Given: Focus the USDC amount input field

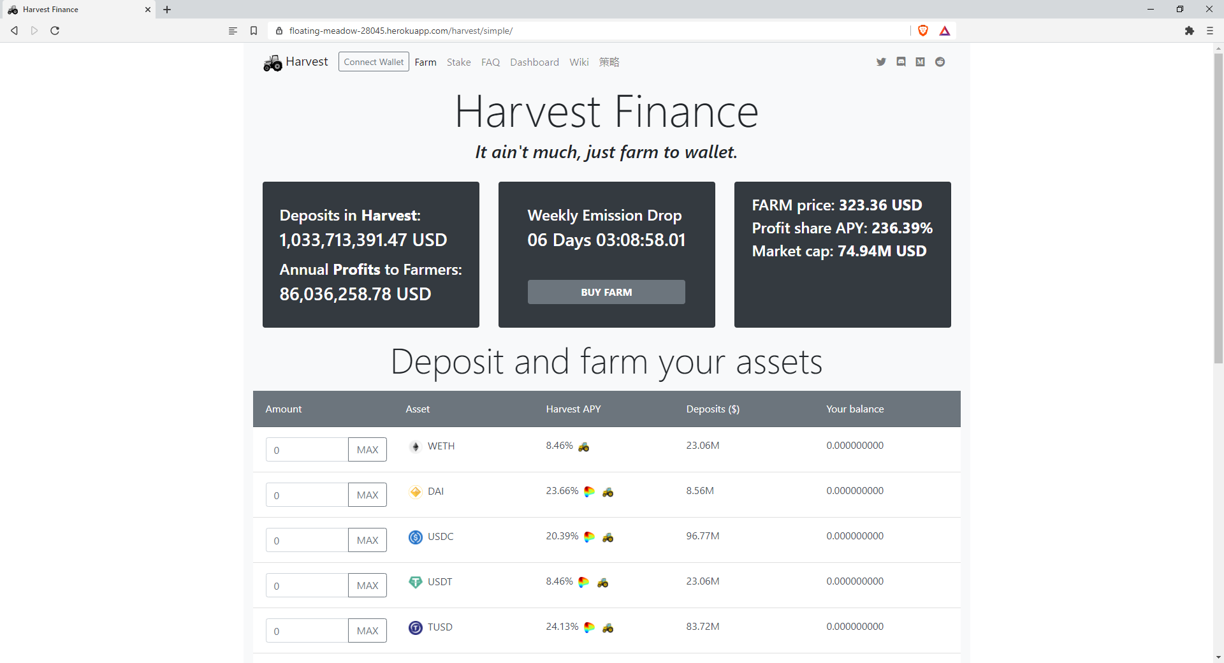Looking at the screenshot, I should pyautogui.click(x=307, y=540).
